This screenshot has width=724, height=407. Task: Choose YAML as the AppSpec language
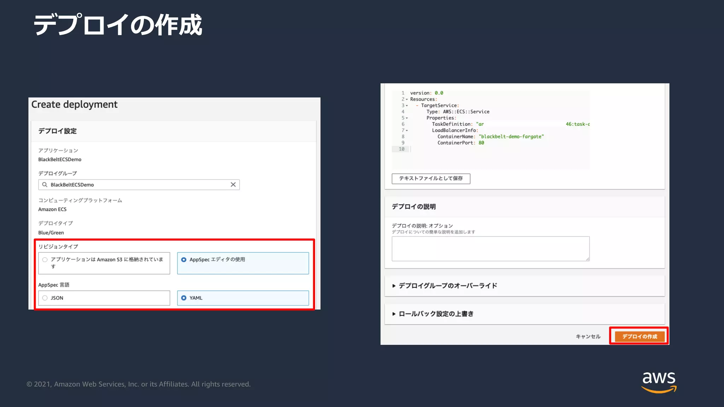pyautogui.click(x=183, y=298)
